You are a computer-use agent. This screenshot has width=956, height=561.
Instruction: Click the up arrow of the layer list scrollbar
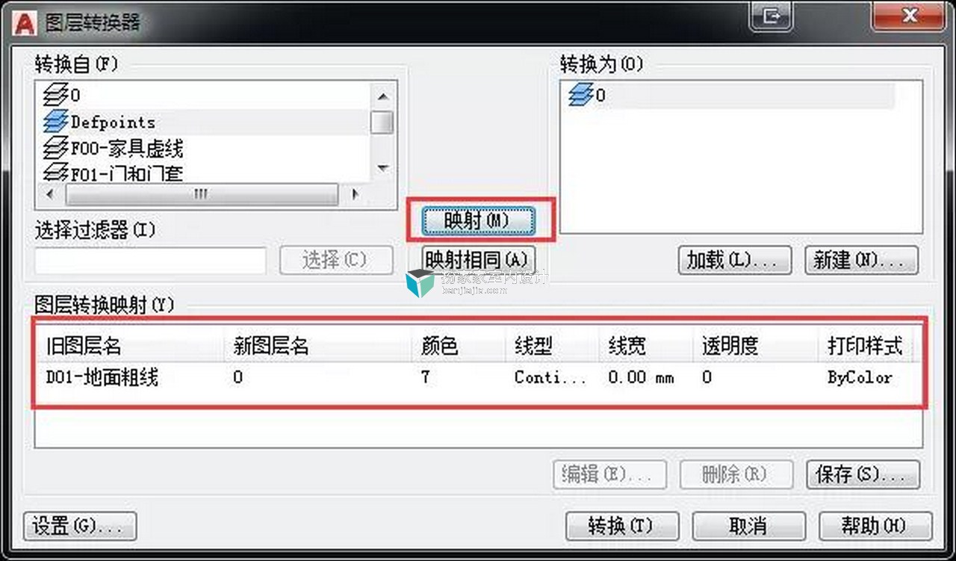point(382,96)
